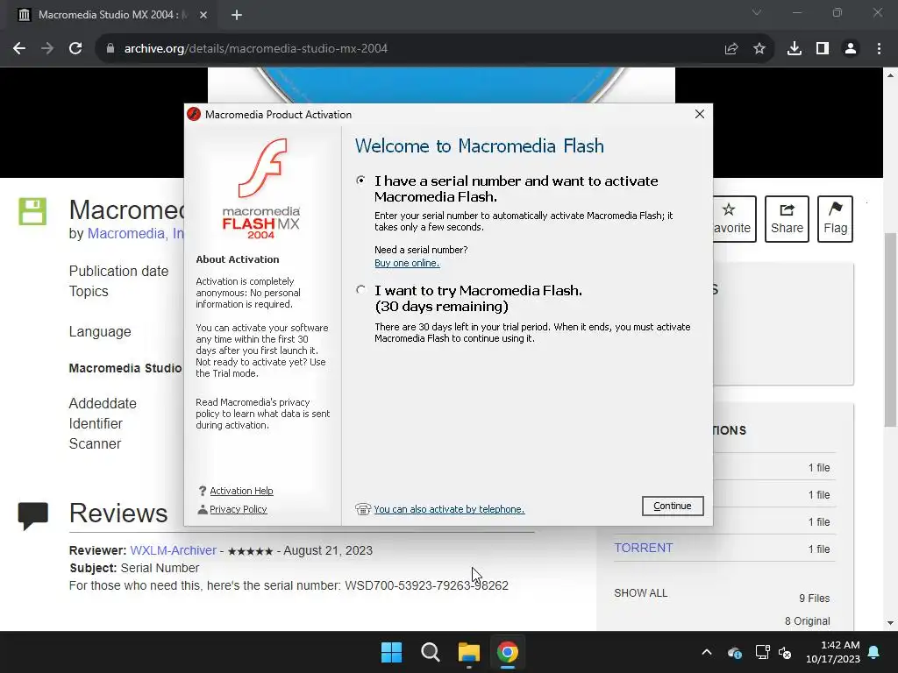Open a new browser tab with plus
This screenshot has width=898, height=673.
[237, 15]
